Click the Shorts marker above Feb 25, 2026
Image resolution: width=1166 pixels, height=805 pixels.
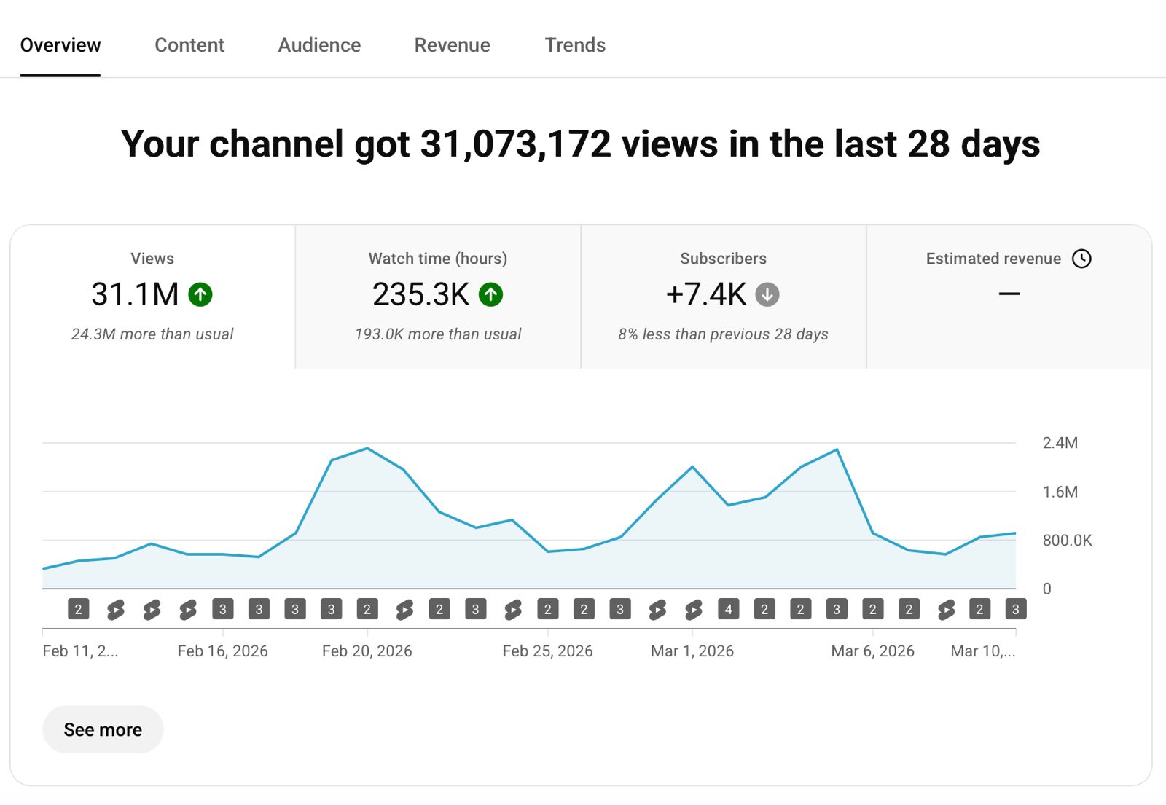(512, 609)
